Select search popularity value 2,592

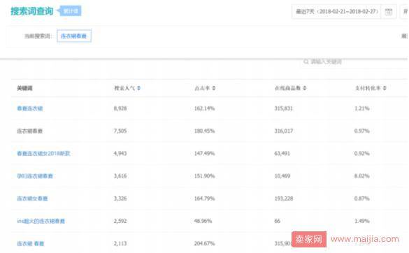coord(120,221)
